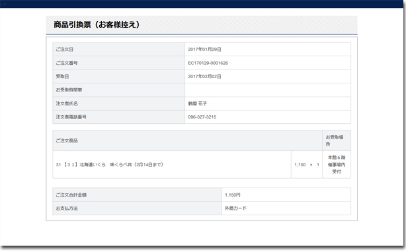Click the お支払方法 label

click(67, 209)
